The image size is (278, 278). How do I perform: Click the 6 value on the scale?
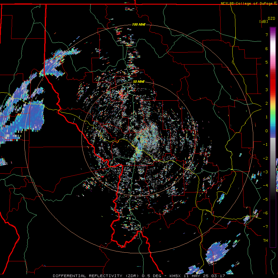pos(267,48)
